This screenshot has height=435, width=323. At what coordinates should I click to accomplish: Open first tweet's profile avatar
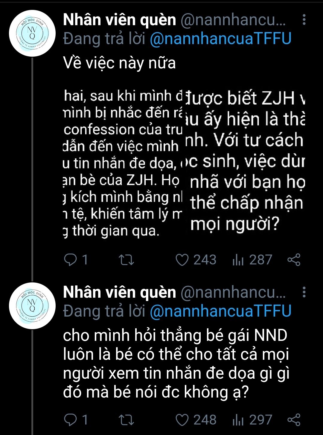pyautogui.click(x=32, y=34)
